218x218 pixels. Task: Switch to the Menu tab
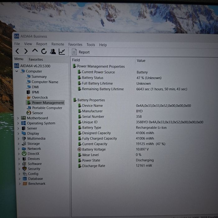19,59
